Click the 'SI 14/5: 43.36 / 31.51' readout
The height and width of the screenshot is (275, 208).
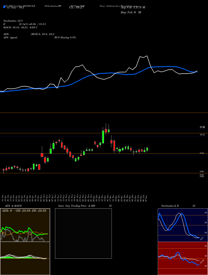point(32,24)
